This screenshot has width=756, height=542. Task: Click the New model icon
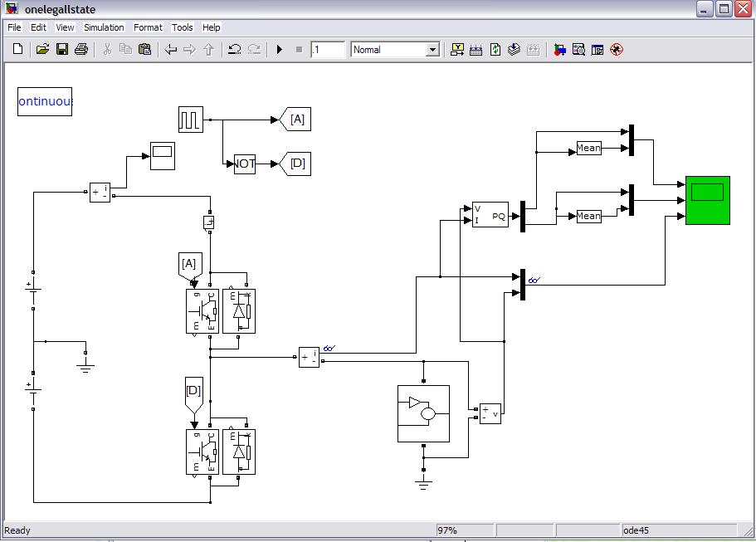(18, 50)
